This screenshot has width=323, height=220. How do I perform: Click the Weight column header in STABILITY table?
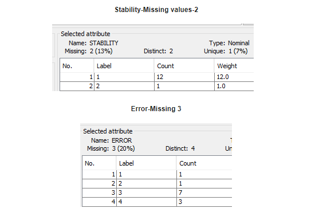click(234, 66)
